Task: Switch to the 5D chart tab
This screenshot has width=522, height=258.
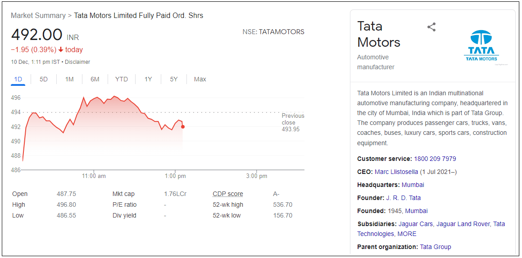Action: [44, 80]
